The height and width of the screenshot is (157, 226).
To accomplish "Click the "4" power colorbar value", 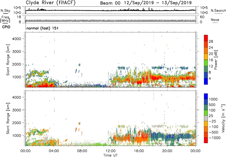I will coord(210,78).
